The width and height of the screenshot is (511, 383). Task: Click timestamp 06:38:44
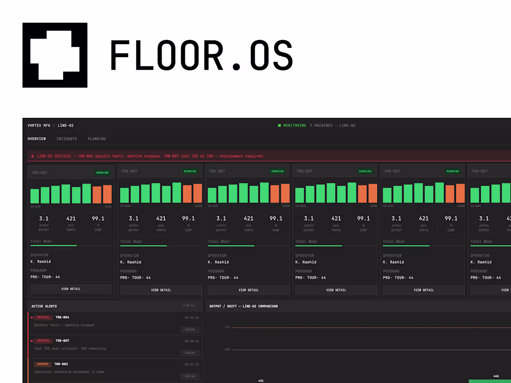coord(191,341)
